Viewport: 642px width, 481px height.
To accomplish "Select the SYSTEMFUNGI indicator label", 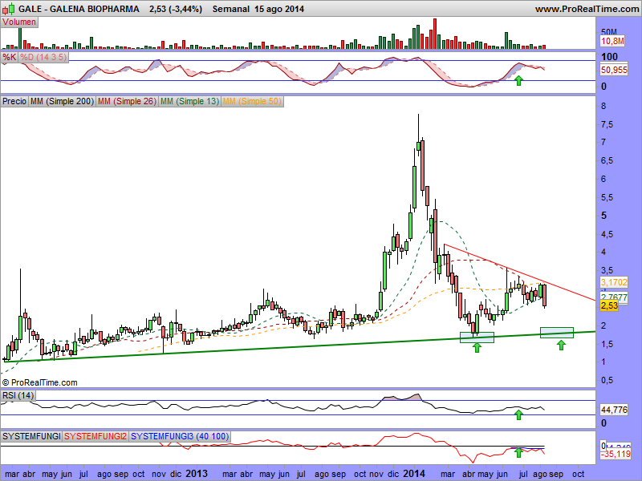I will (31, 436).
